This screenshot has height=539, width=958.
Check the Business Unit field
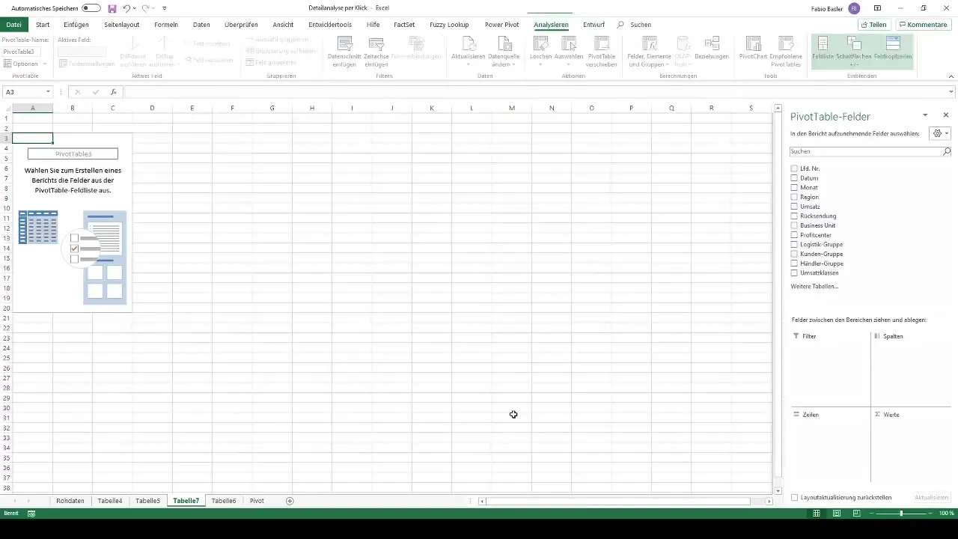[x=794, y=225]
